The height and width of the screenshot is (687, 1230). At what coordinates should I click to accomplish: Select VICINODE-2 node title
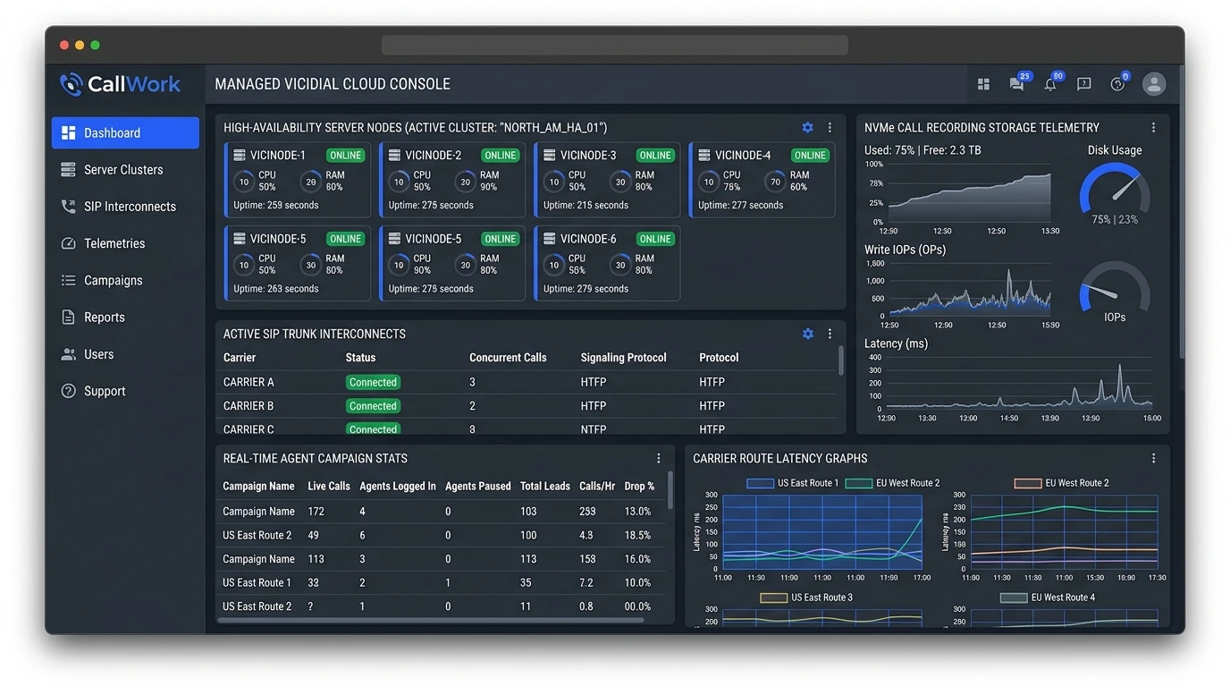pyautogui.click(x=434, y=156)
